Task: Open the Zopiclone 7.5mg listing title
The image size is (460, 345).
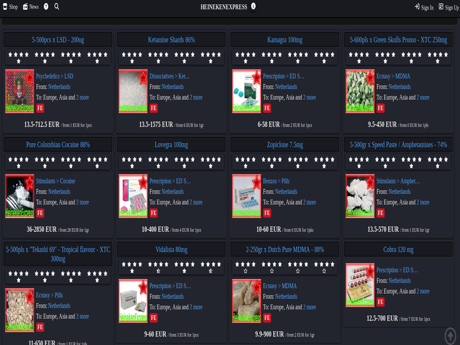Action: pyautogui.click(x=285, y=145)
